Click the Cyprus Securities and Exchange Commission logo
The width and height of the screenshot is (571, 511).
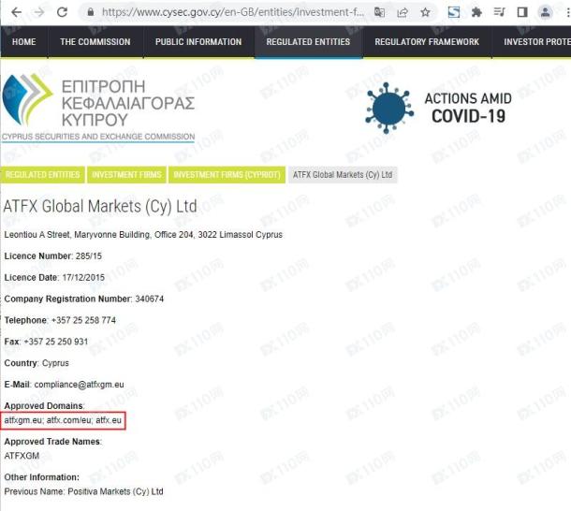pyautogui.click(x=98, y=108)
